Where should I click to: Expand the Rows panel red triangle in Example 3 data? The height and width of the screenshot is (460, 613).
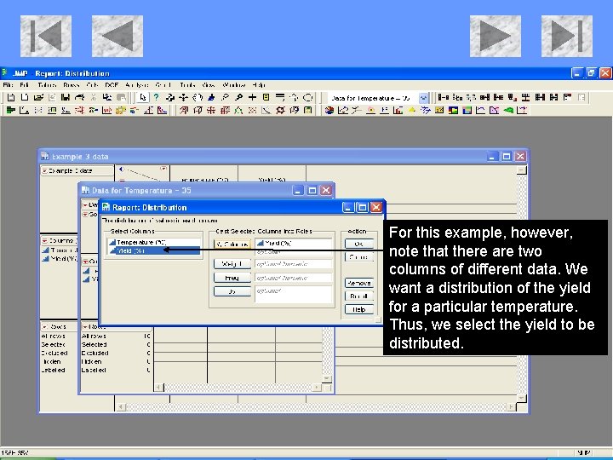click(45, 326)
